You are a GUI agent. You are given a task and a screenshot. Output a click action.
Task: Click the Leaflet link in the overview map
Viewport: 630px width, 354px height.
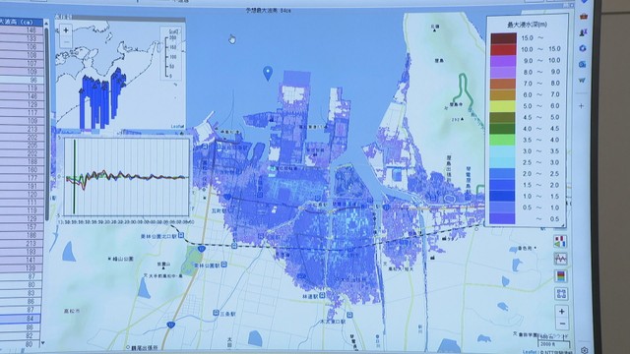[177, 126]
